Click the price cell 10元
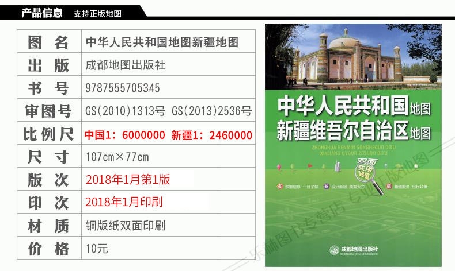 point(168,248)
